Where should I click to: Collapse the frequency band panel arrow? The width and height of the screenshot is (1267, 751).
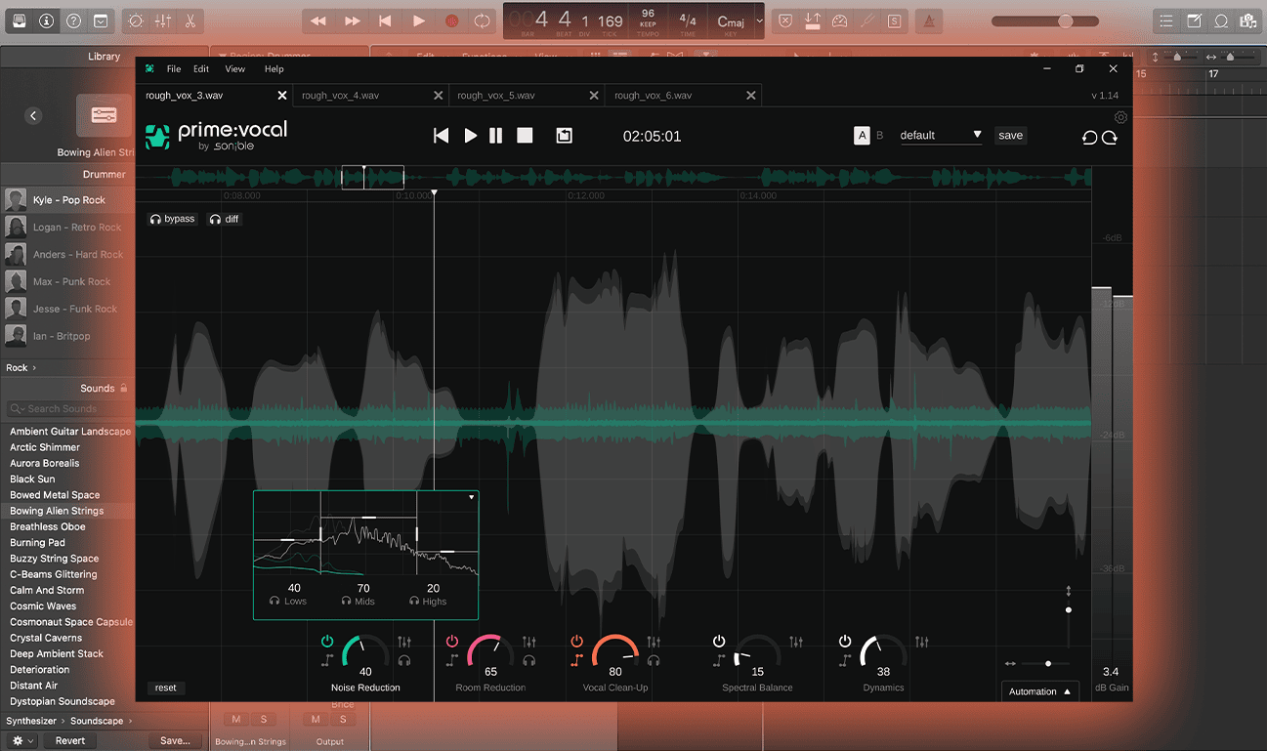coord(471,497)
